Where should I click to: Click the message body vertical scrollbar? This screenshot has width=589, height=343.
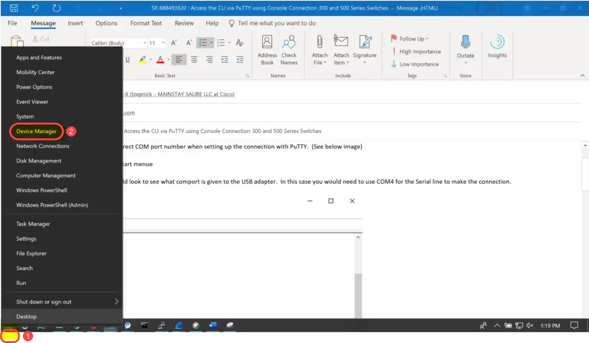585,174
